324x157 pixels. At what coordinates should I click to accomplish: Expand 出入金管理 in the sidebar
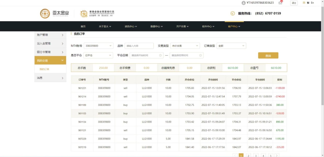point(50,43)
